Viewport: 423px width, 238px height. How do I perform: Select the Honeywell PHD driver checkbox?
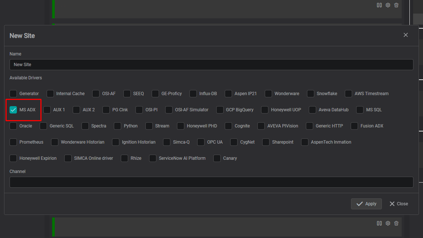(181, 126)
